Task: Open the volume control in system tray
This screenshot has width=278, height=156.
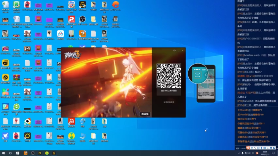Action: coord(250,153)
